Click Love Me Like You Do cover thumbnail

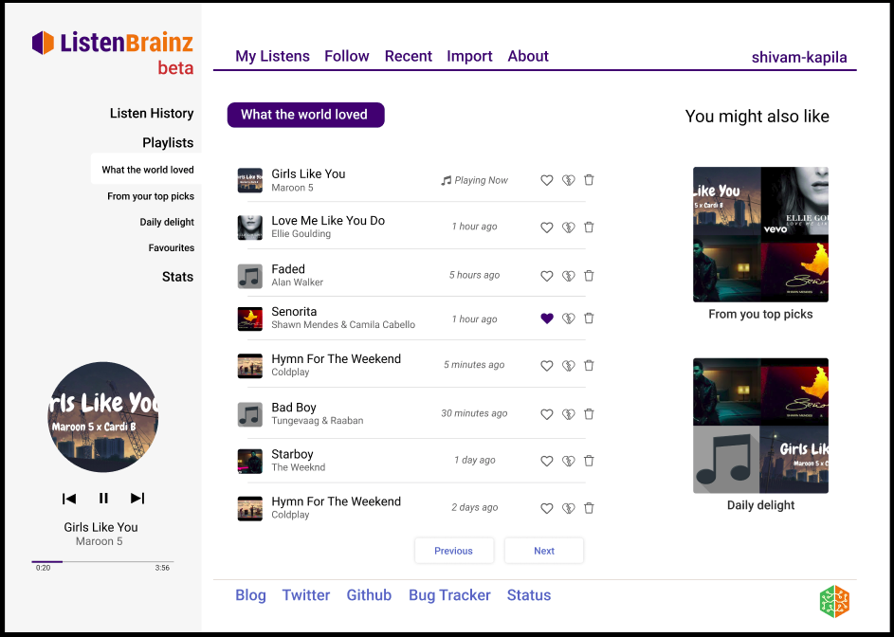[249, 227]
